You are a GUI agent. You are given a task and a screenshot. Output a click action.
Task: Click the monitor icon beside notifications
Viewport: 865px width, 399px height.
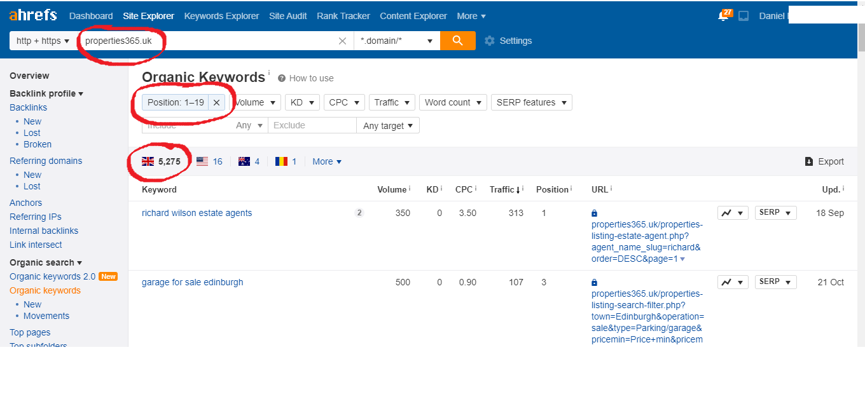(744, 16)
